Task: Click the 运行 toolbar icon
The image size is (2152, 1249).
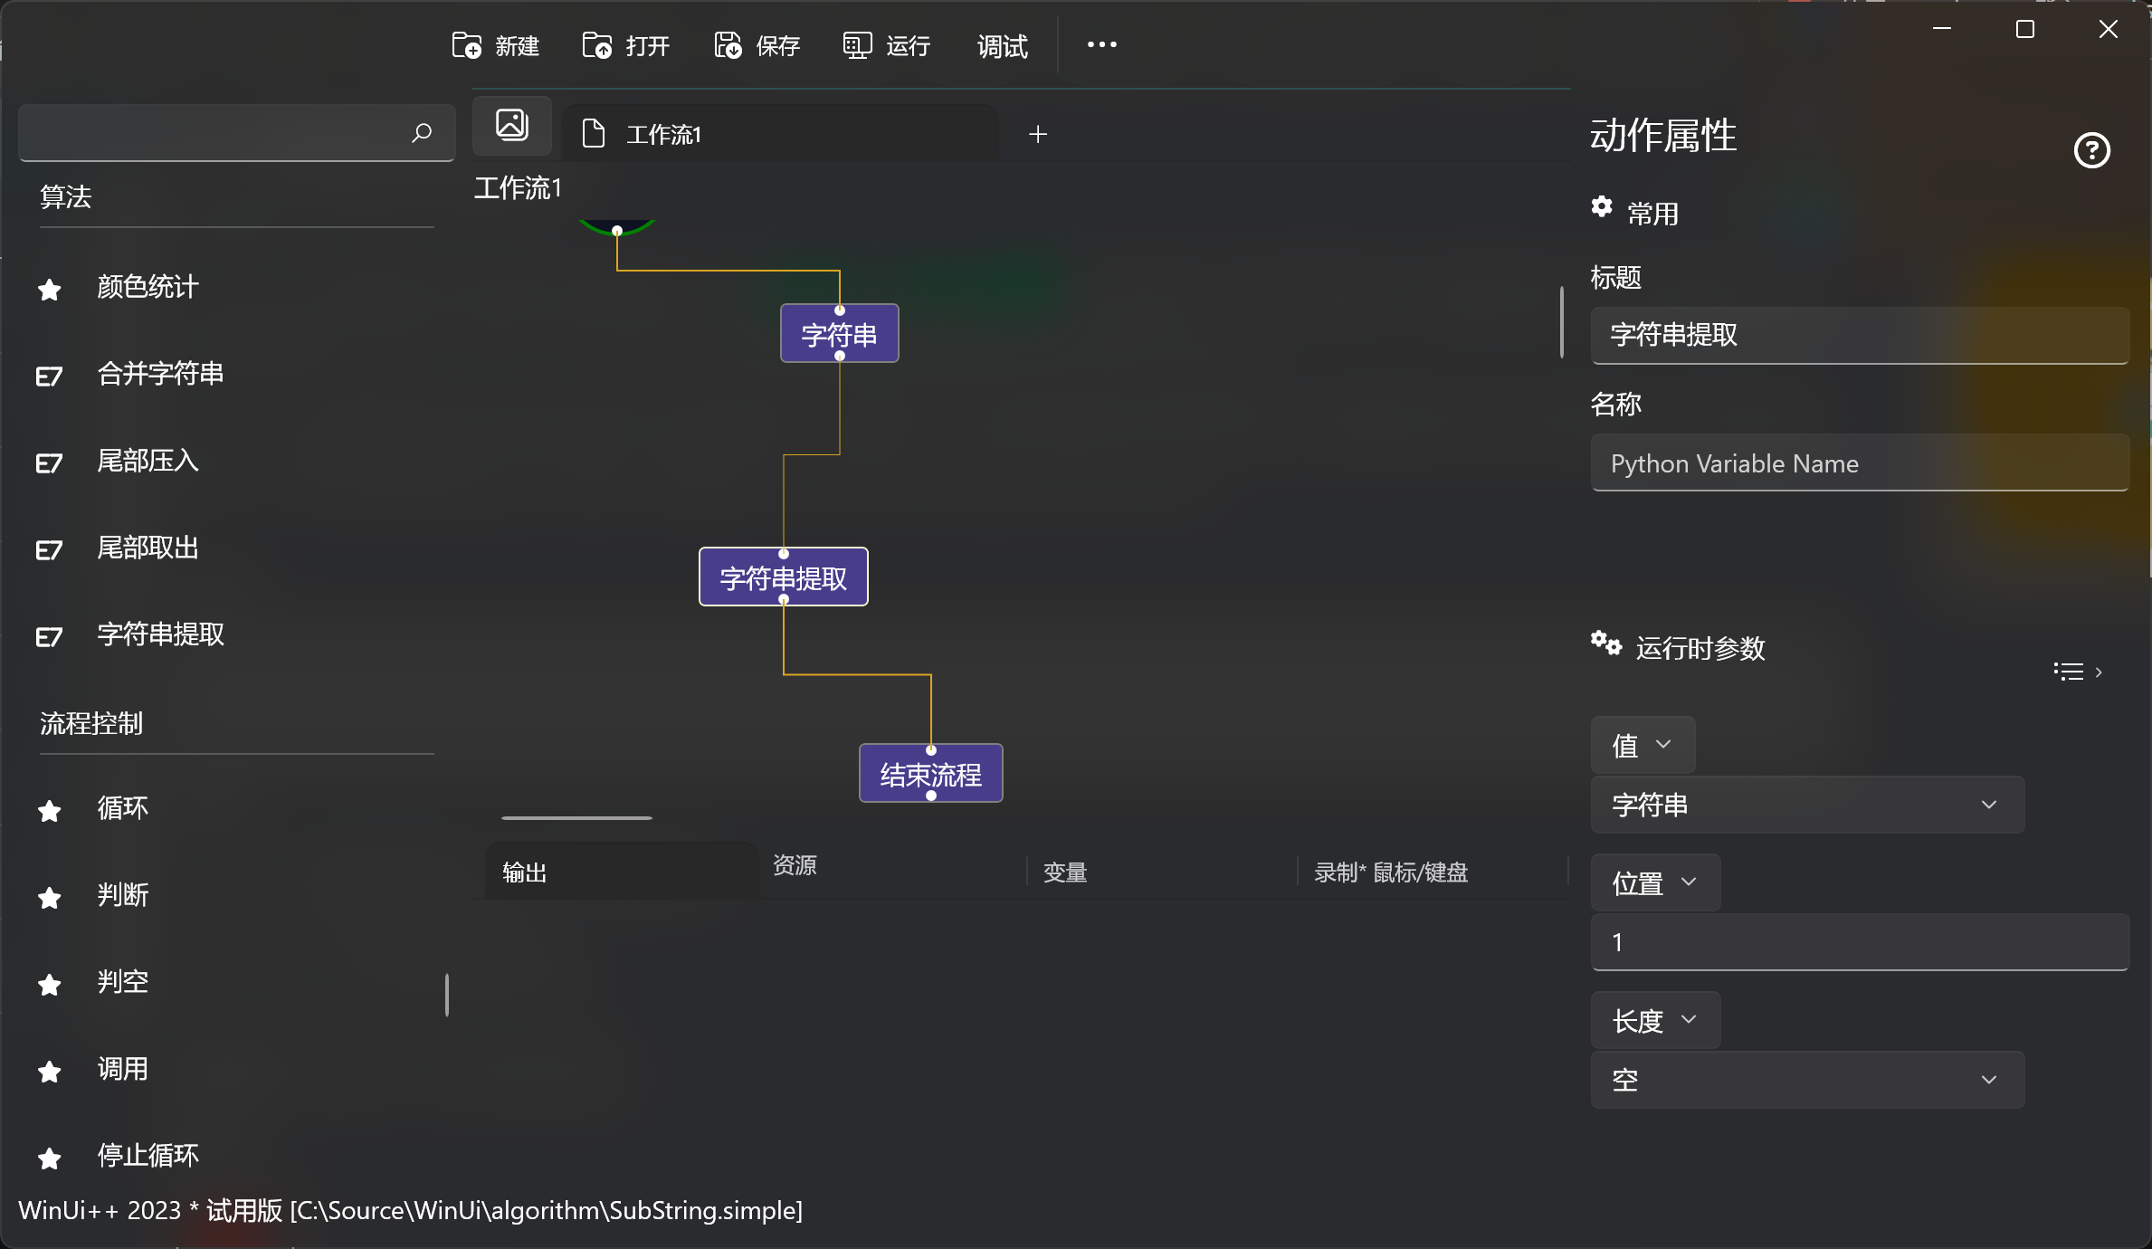Action: [855, 44]
